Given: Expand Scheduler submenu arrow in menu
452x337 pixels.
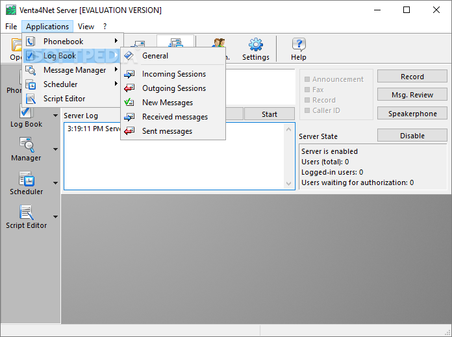Looking at the screenshot, I should pos(116,84).
